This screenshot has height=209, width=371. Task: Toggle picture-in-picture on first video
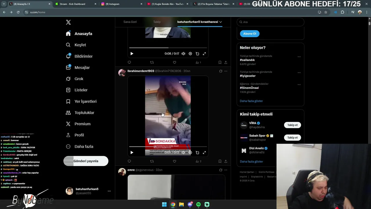(x=197, y=54)
